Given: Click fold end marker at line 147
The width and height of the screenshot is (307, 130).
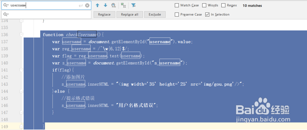Looking at the screenshot, I should click(21, 112).
